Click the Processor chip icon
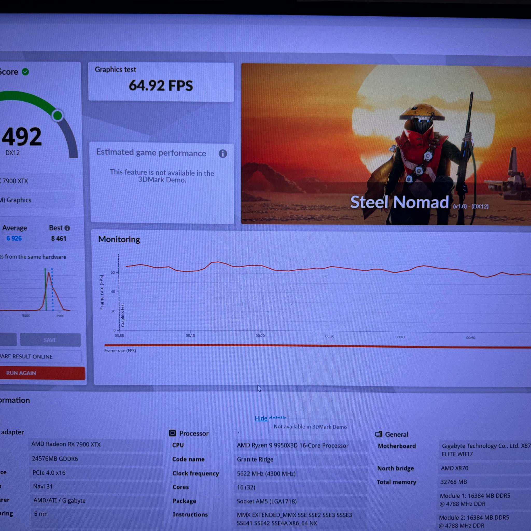 coord(172,433)
